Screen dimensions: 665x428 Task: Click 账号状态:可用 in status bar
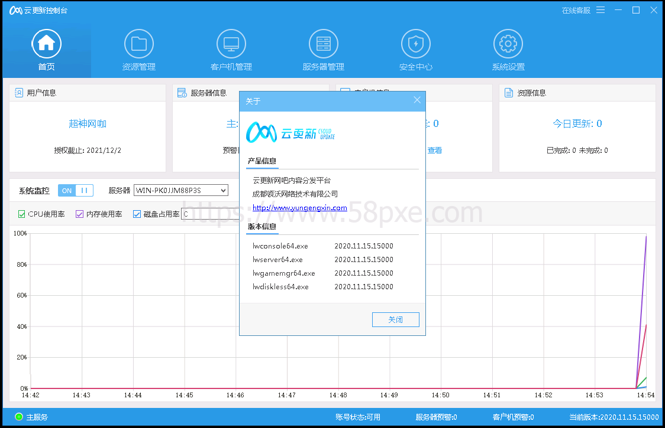(x=357, y=417)
